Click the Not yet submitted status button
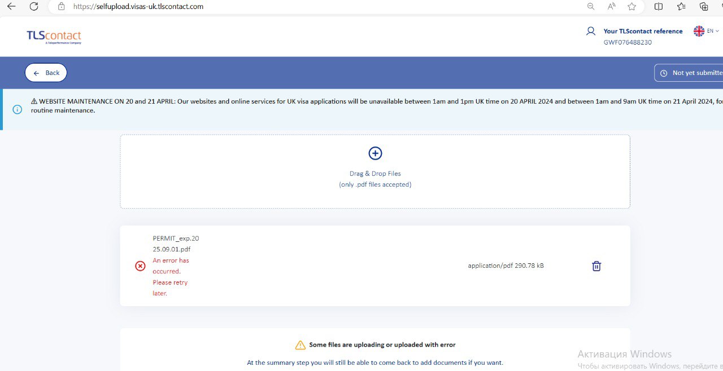This screenshot has height=371, width=723. point(690,73)
